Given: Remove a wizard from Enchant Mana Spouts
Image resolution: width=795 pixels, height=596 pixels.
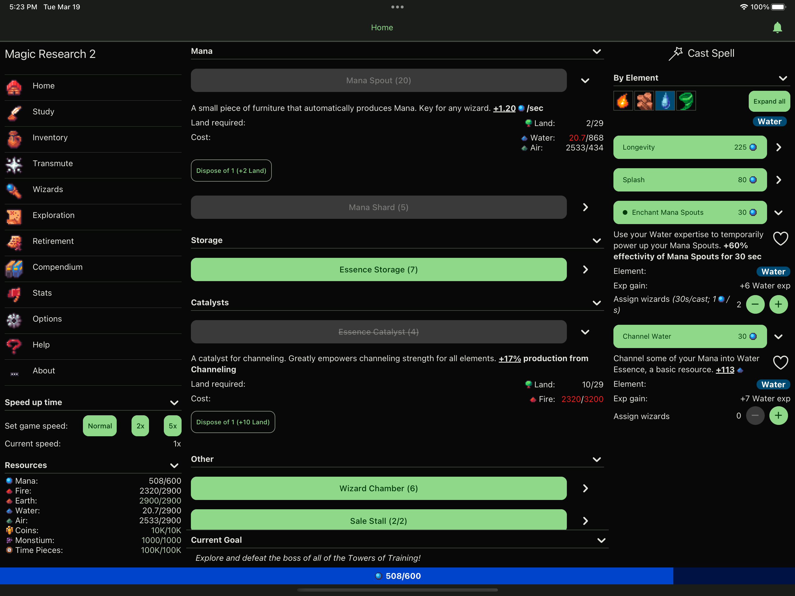Looking at the screenshot, I should pos(755,304).
